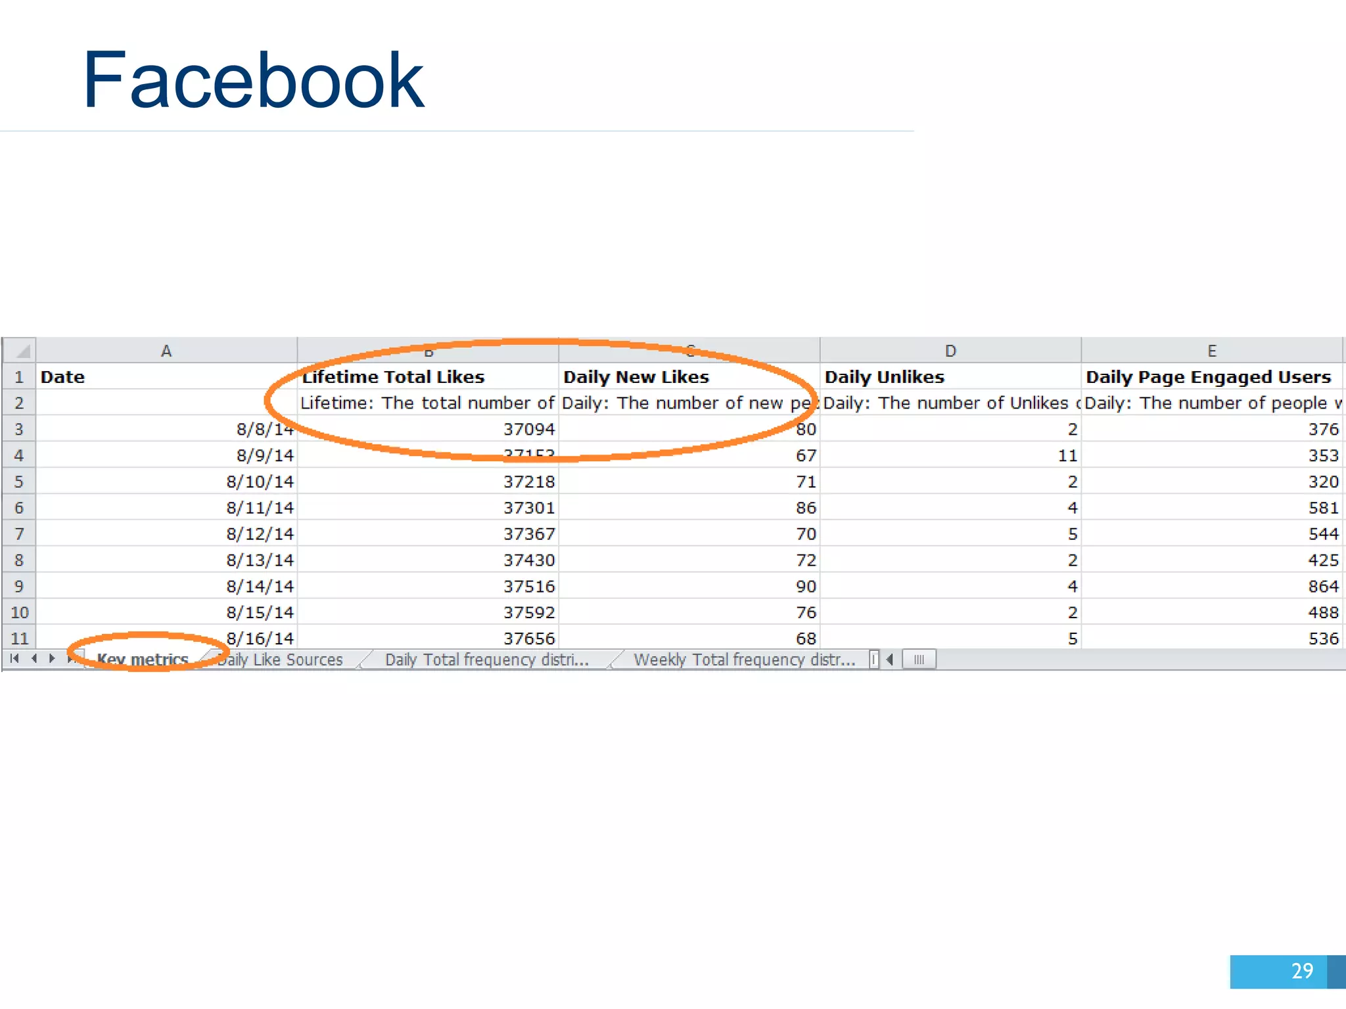Select column A header
Screen dimensions: 1346x1009
166,351
